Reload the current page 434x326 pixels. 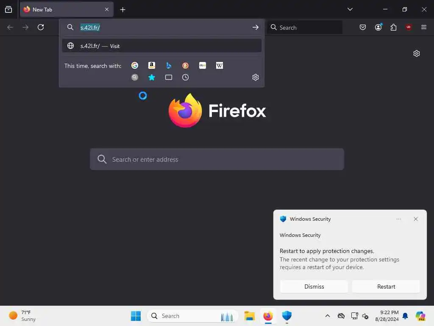click(41, 27)
